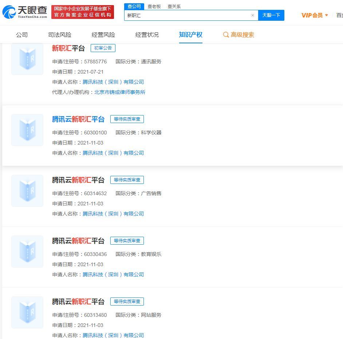Image resolution: width=343 pixels, height=339 pixels.
Task: Open applicant link under 60314632
Action: pos(113,214)
